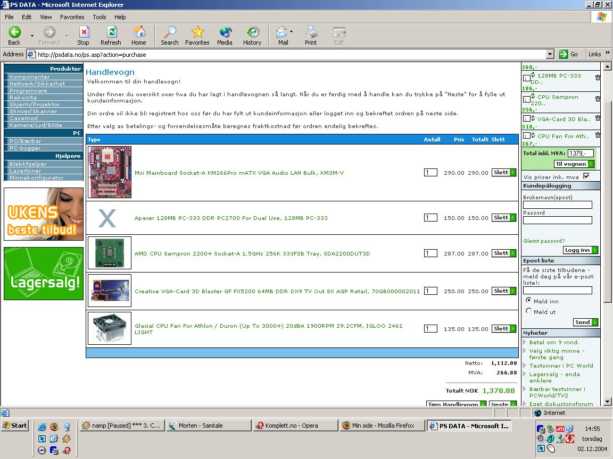Viewport: 613px width, 459px height.
Task: Click the page's vertical scrollbar down arrow
Action: (607, 401)
